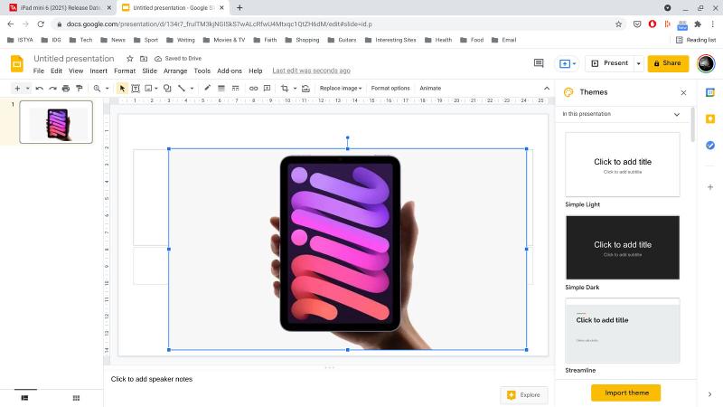Open the Format menu
This screenshot has width=723, height=407.
(x=125, y=71)
